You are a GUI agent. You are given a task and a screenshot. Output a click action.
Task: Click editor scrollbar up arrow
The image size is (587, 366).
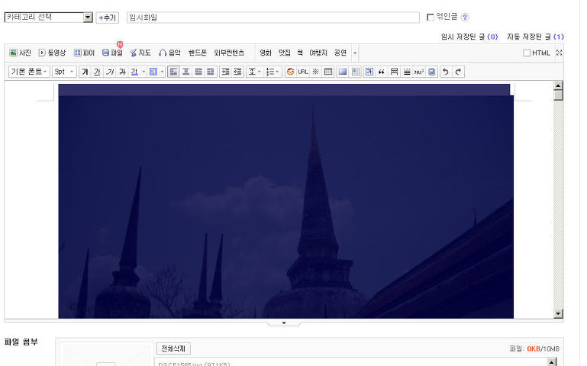tap(558, 85)
